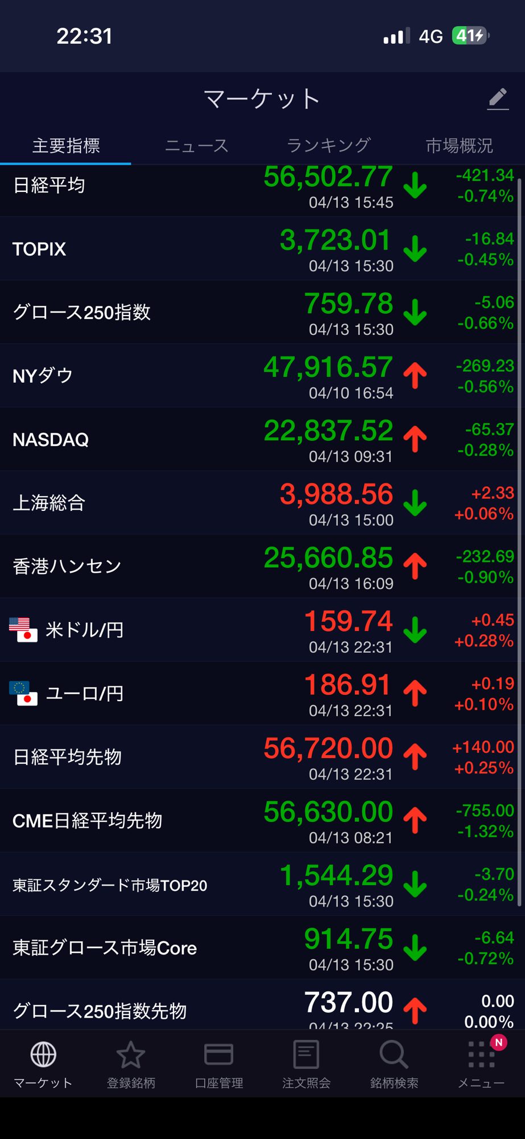The width and height of the screenshot is (525, 1139).
Task: Tap the EU/Japan flag icon
Action: (x=23, y=693)
